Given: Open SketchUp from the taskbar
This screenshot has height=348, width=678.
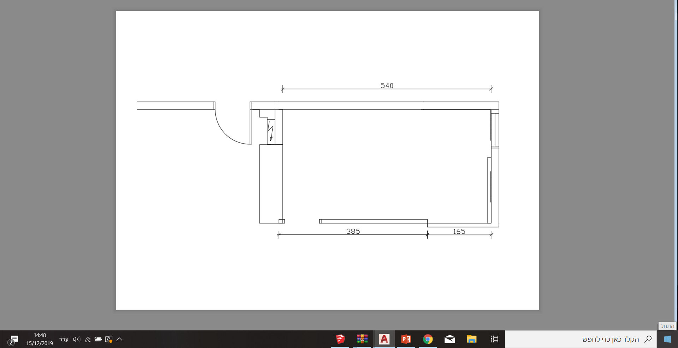Looking at the screenshot, I should coord(340,339).
